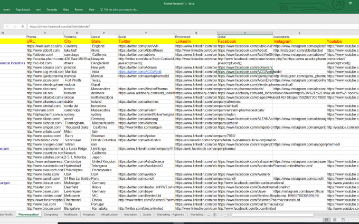
Task: Select column C by its header
Action: click(45, 33)
